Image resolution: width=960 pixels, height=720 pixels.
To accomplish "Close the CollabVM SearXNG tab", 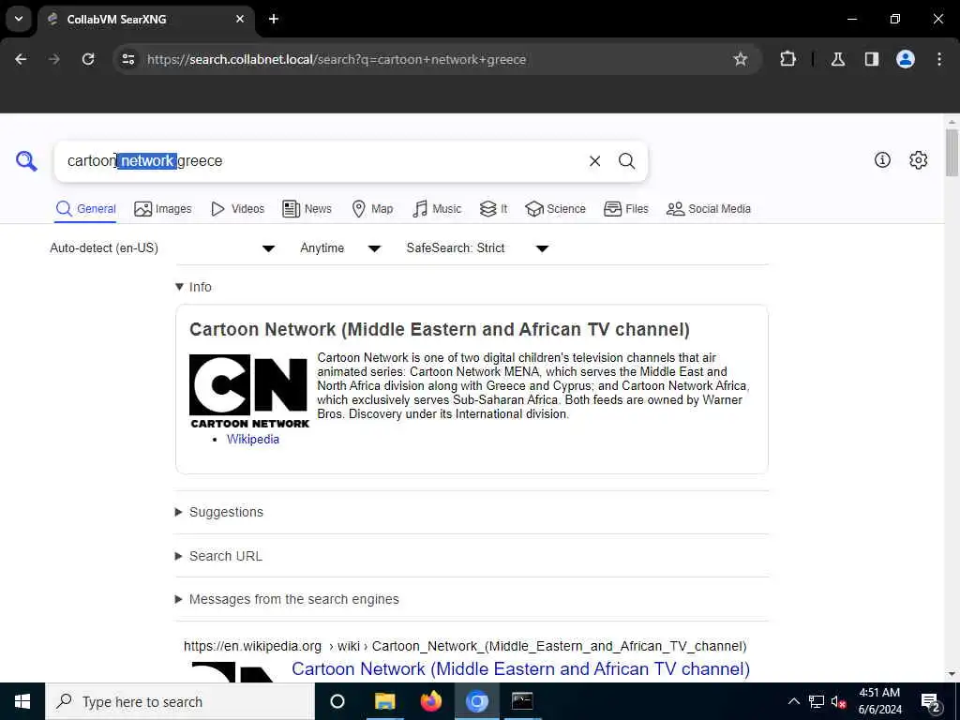I will pos(240,19).
